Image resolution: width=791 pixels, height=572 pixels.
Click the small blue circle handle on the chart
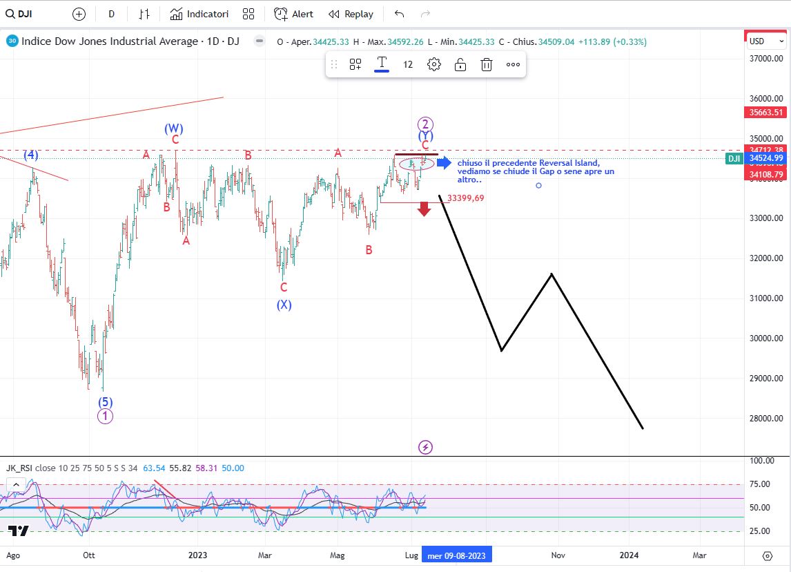click(x=539, y=185)
